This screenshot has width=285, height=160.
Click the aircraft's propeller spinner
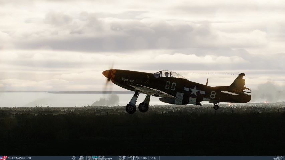[106, 73]
